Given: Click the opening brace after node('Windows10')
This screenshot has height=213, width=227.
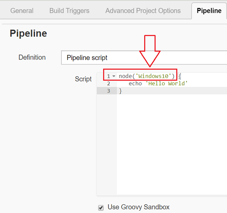Looking at the screenshot, I should point(180,76).
